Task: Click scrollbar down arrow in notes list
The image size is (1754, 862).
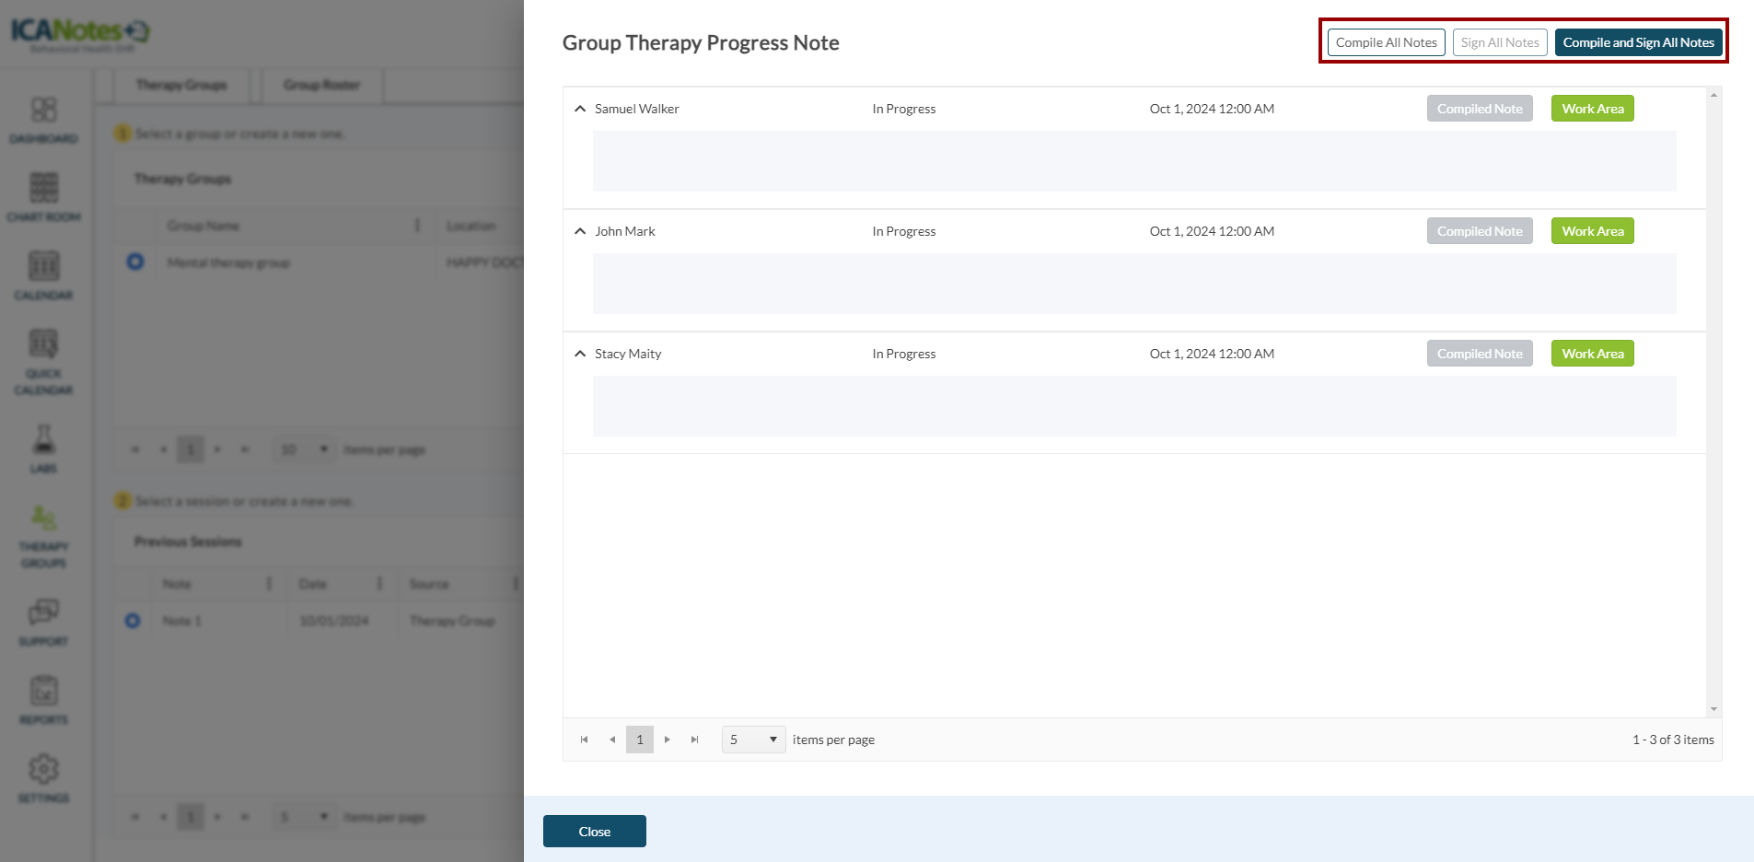Action: point(1713,709)
